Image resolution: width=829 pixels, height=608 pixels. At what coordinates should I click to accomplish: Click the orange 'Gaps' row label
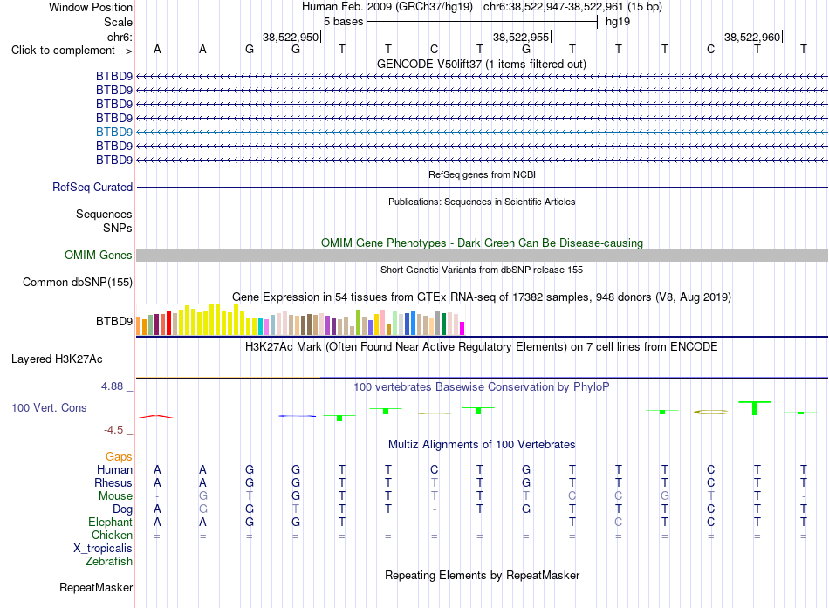coord(119,457)
